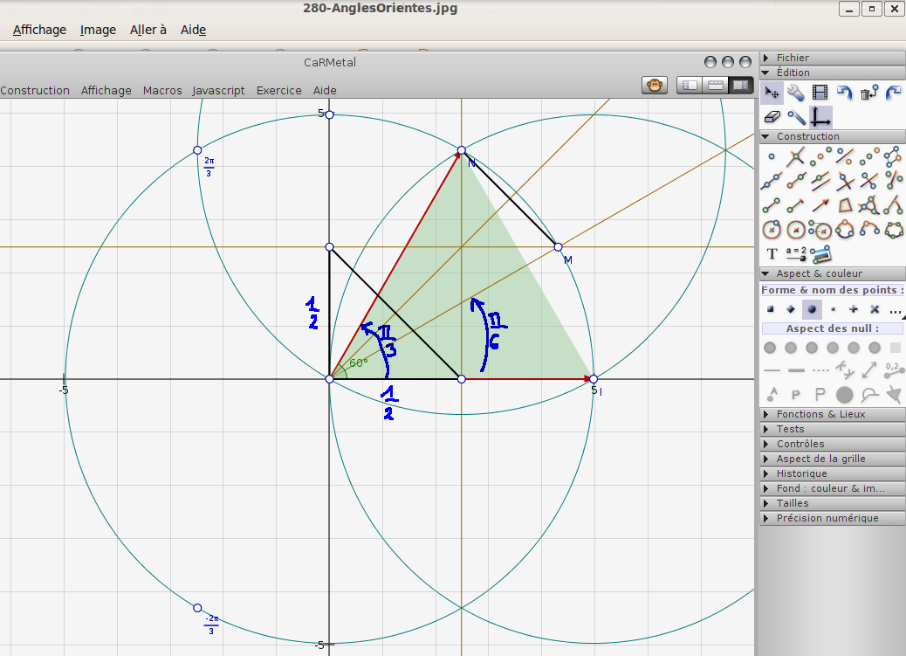This screenshot has height=656, width=906.
Task: Select the cross (+) point shape
Action: [853, 309]
